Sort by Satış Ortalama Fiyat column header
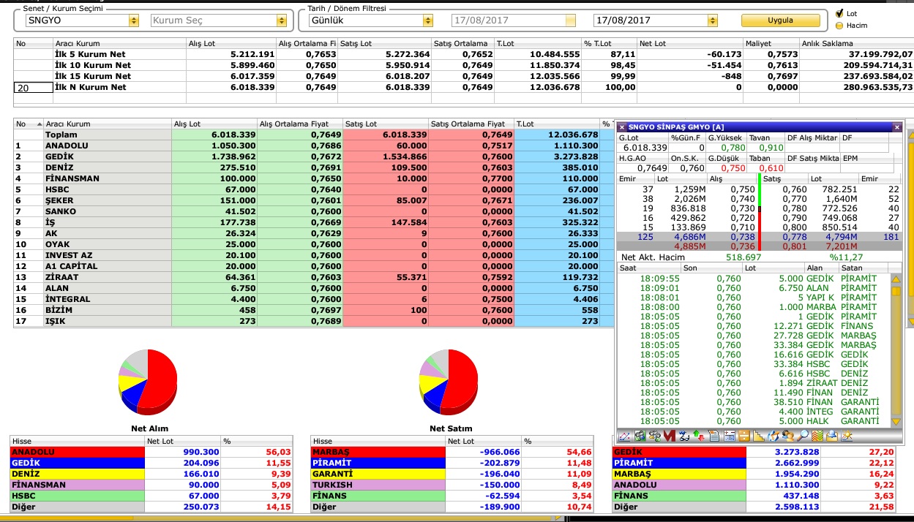The image size is (914, 522). coord(471,124)
